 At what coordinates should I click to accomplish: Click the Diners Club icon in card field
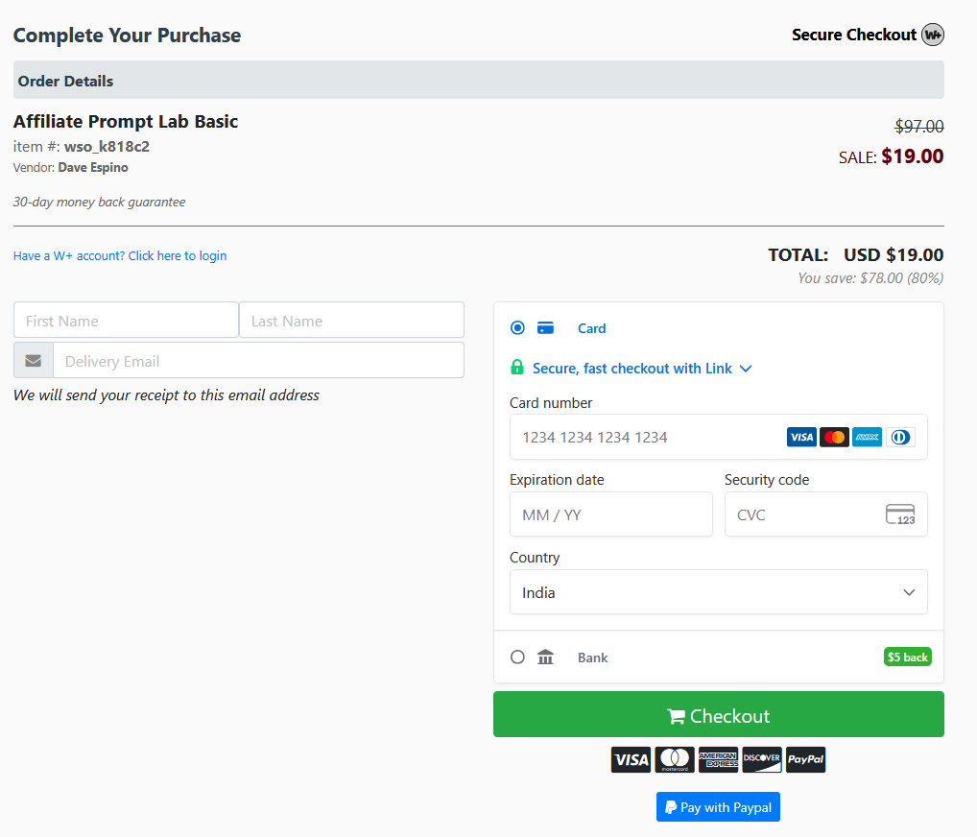[x=899, y=437]
